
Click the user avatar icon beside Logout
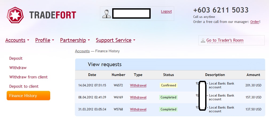pyautogui.click(x=107, y=14)
